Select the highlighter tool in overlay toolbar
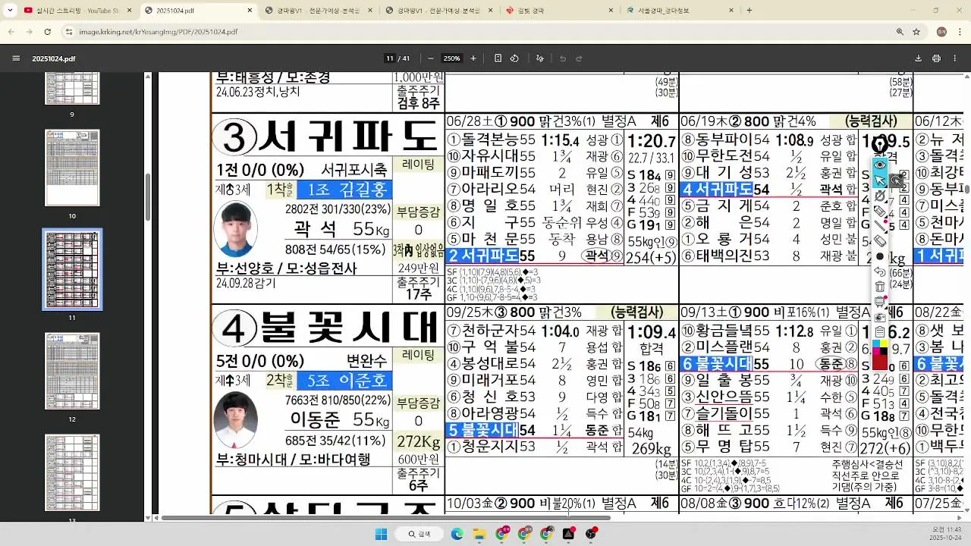The width and height of the screenshot is (971, 546). pyautogui.click(x=879, y=212)
